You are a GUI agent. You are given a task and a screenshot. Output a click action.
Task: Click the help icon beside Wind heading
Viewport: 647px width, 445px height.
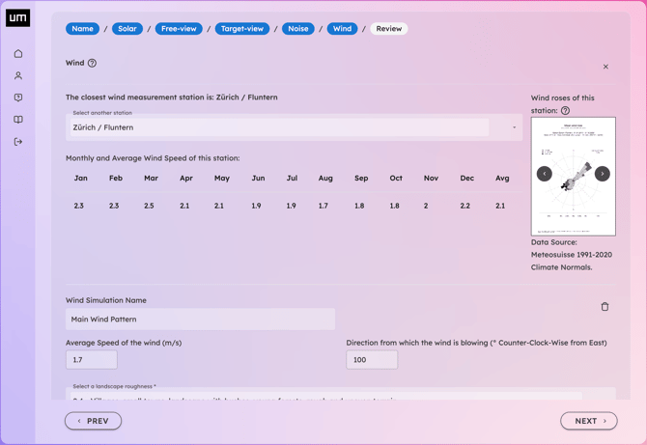[x=93, y=64]
